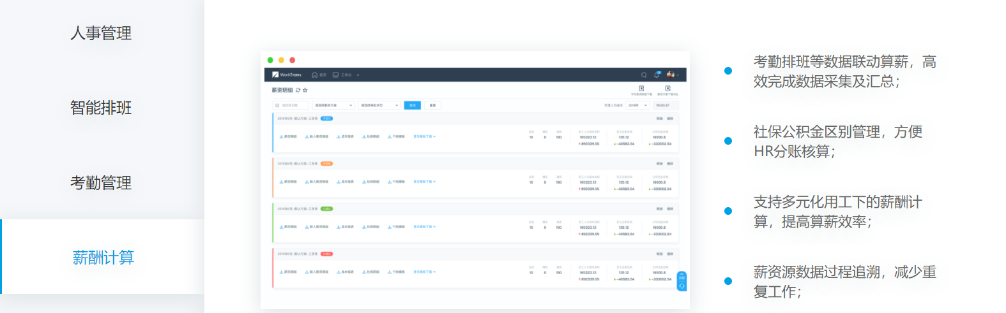Click the refresh icon beside 薪资明细 title

298,90
